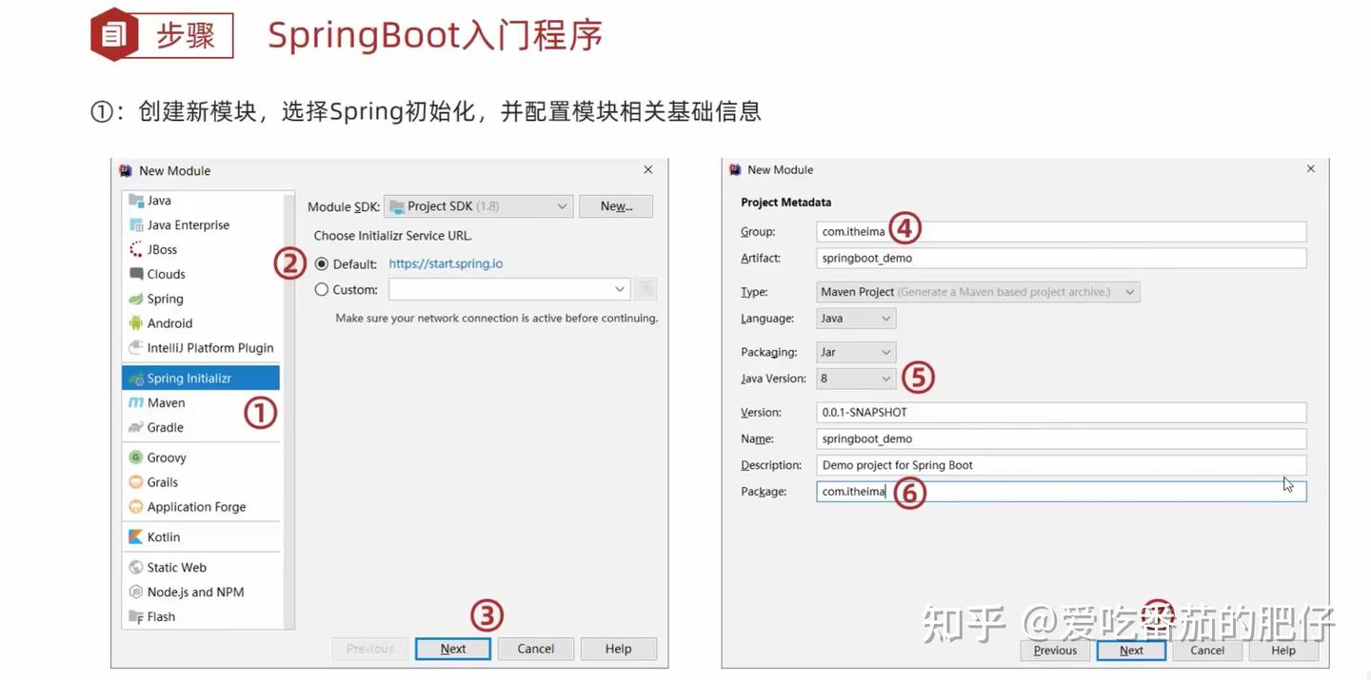The height and width of the screenshot is (680, 1371).
Task: Click Next in the New Module dialog
Action: tap(452, 648)
